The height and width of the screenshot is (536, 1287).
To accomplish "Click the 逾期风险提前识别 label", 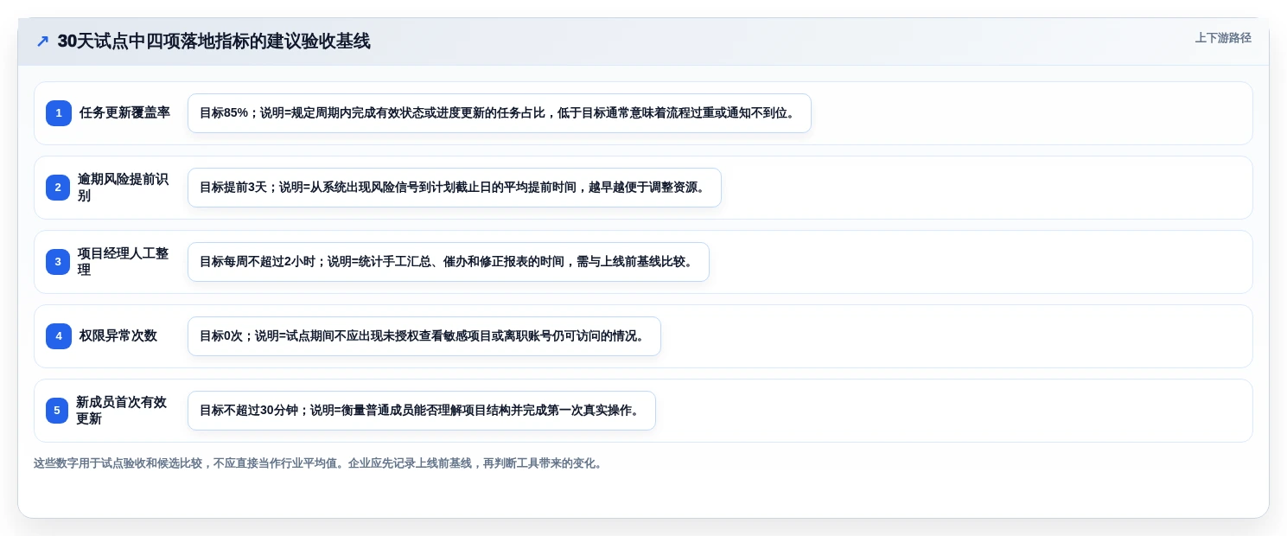I will pyautogui.click(x=123, y=188).
